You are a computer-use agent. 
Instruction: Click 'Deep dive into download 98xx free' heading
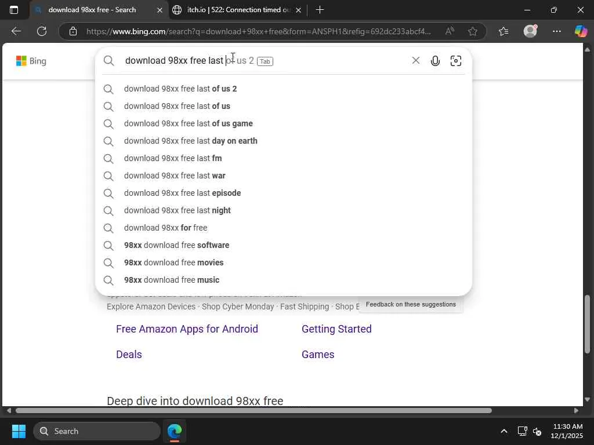coord(195,401)
